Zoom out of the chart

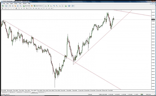click(x=57, y=6)
